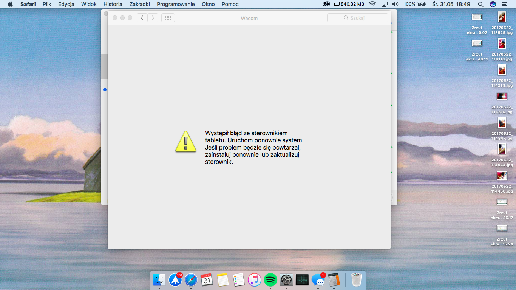Click the Show All preferences grid button
Screen dimensions: 516x290
168,18
